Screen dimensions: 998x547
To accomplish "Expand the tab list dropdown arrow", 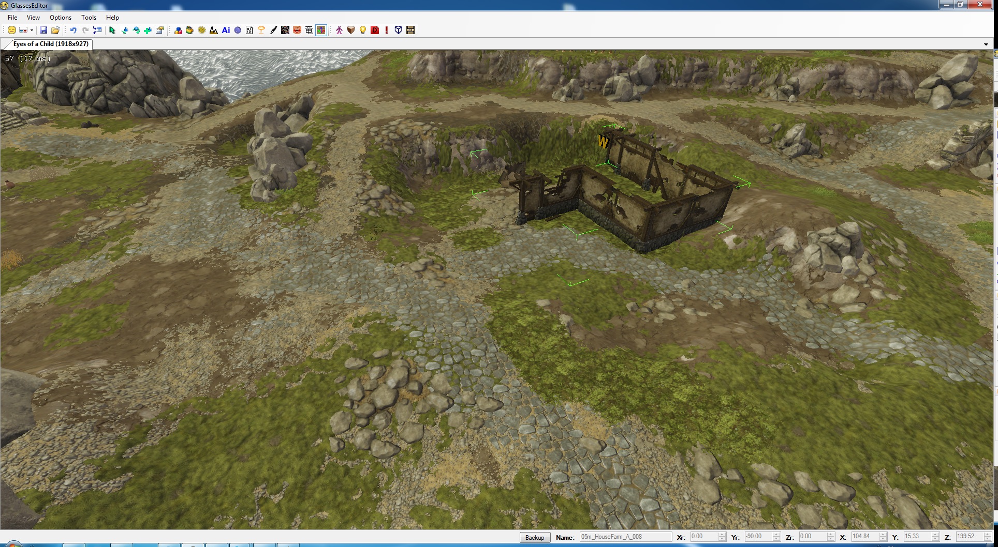I will [986, 44].
